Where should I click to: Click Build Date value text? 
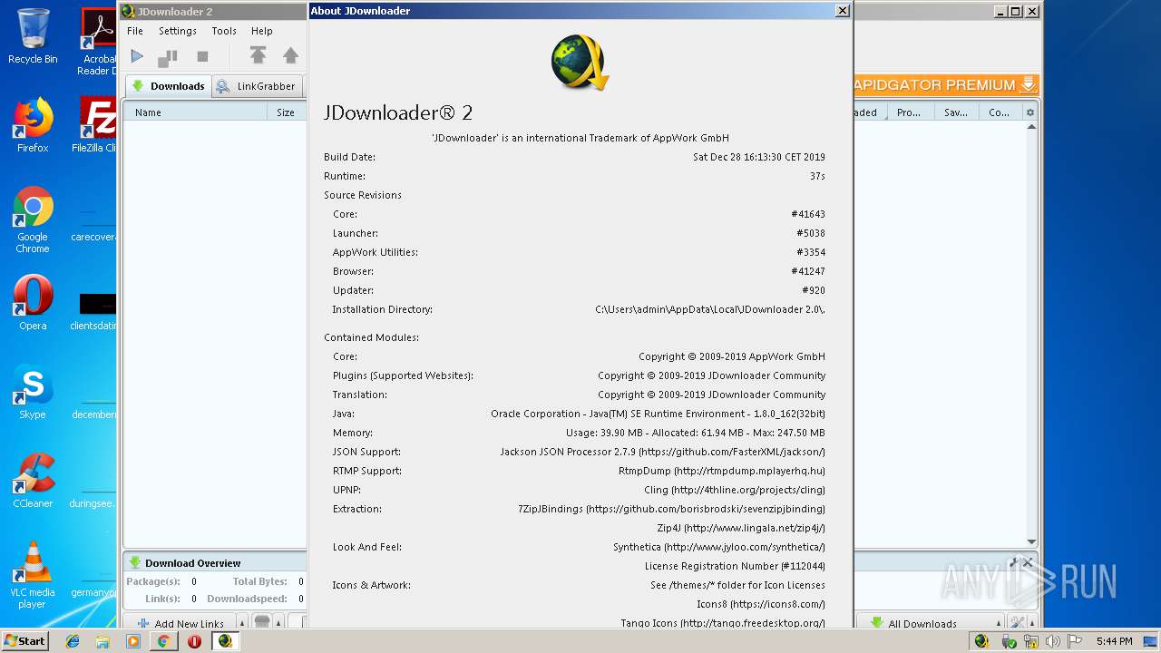point(759,157)
